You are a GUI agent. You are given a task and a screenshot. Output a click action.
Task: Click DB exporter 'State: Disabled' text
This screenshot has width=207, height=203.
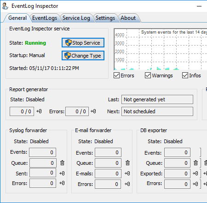165,141
